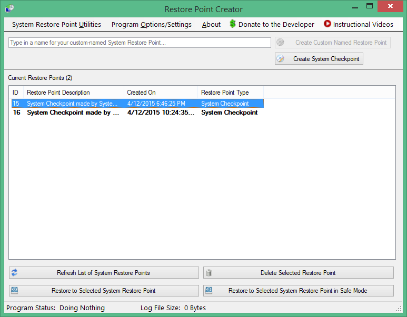Image resolution: width=407 pixels, height=317 pixels.
Task: Click the green dollar sign donate icon
Action: (x=233, y=24)
